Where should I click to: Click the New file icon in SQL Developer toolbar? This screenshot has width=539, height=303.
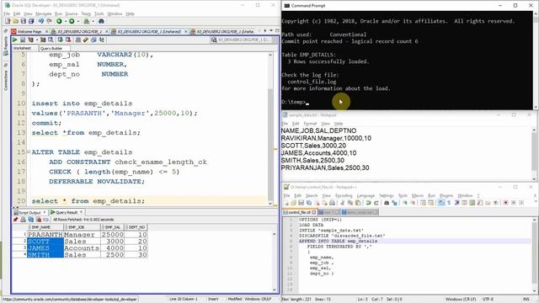[x=8, y=21]
